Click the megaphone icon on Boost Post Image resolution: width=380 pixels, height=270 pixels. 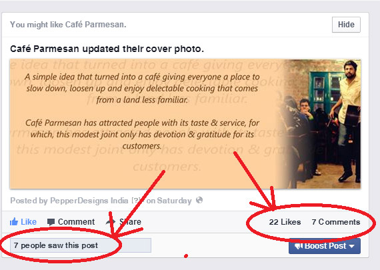click(298, 246)
